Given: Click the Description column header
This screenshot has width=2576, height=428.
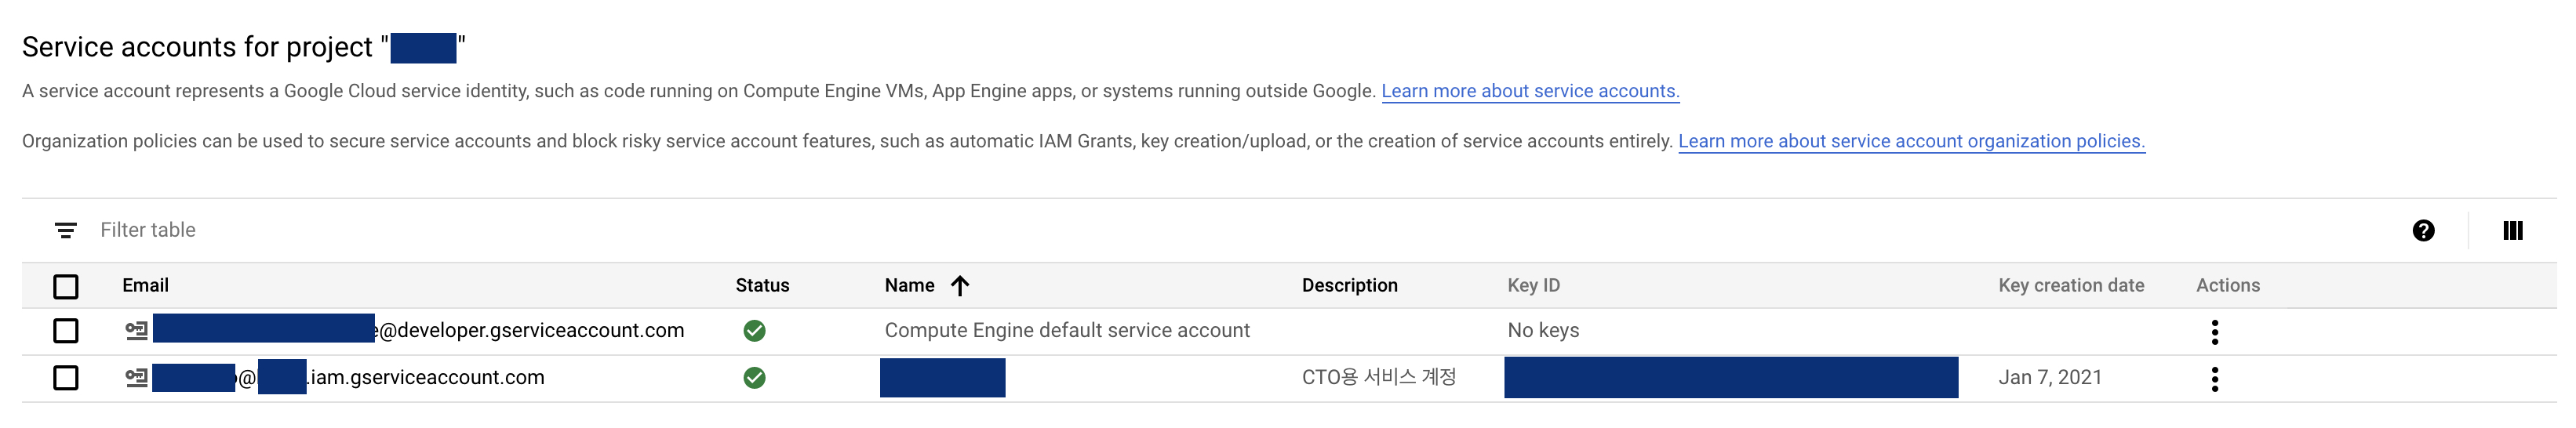Looking at the screenshot, I should [1349, 286].
